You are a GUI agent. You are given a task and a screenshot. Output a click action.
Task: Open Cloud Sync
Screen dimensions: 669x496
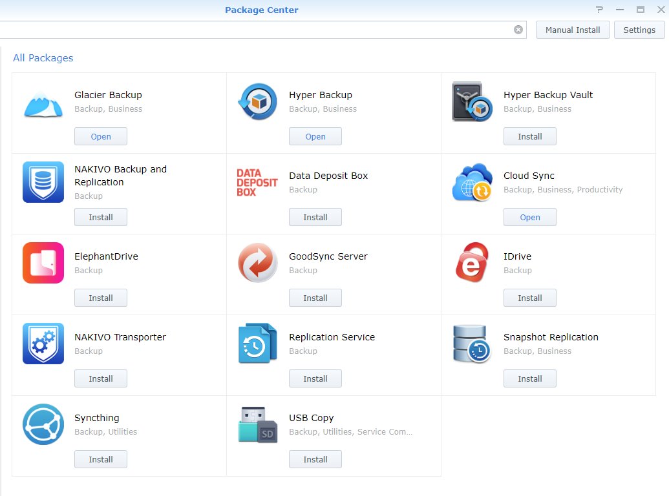(530, 217)
